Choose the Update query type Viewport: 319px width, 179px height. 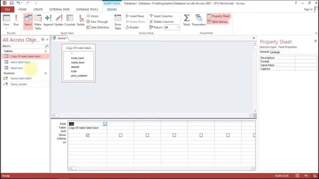[x=59, y=20]
